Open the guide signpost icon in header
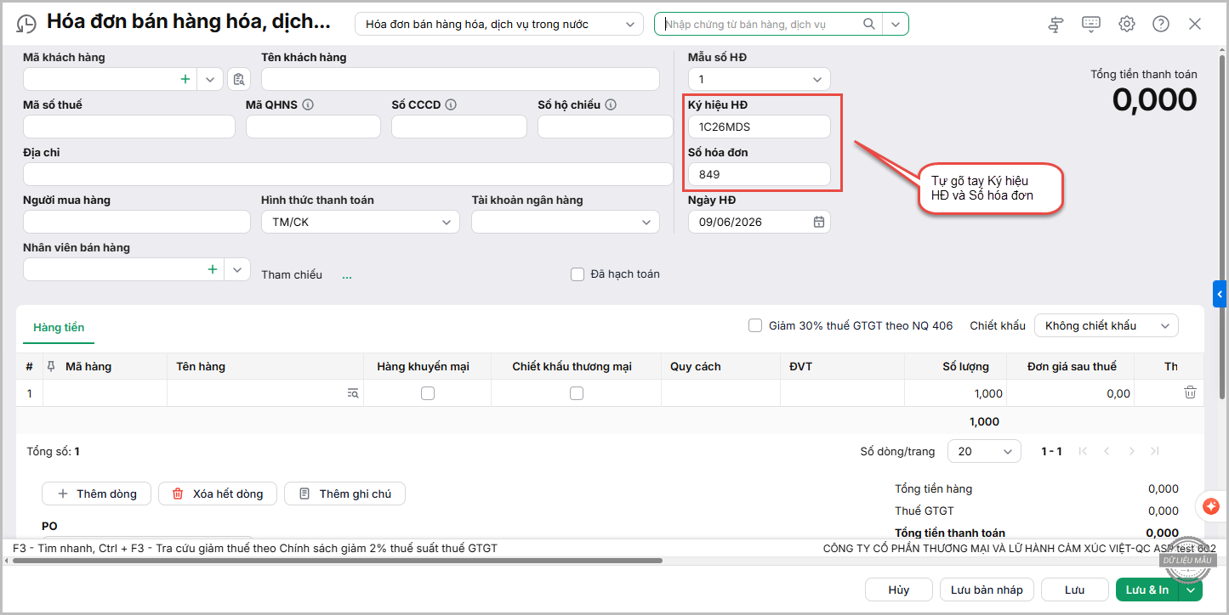Screen dimensions: 1229x615 pyautogui.click(x=1055, y=24)
